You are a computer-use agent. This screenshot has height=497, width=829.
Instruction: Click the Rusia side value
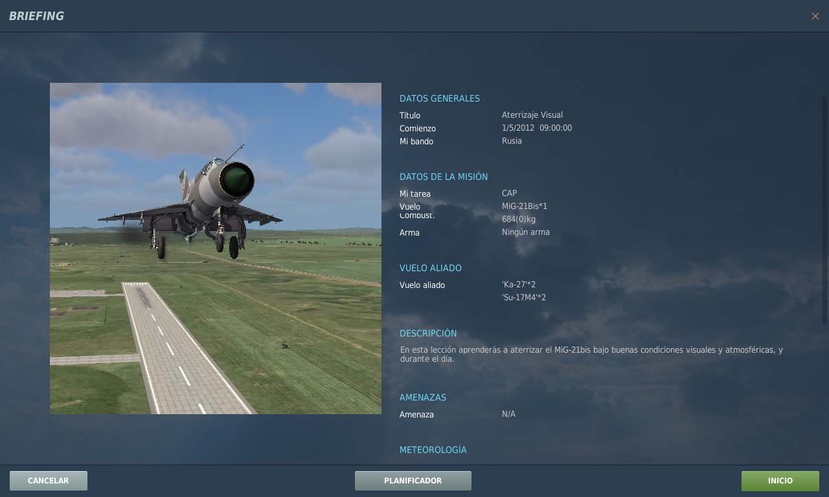[x=512, y=141]
